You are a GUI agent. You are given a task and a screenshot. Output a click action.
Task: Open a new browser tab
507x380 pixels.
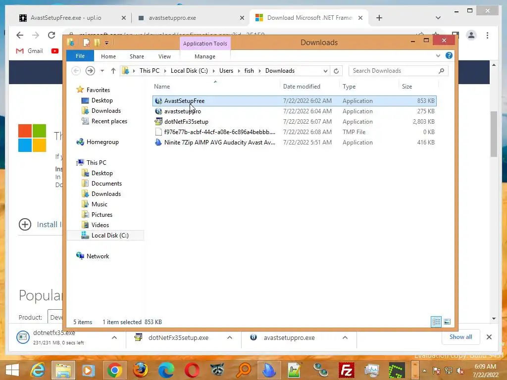click(379, 18)
